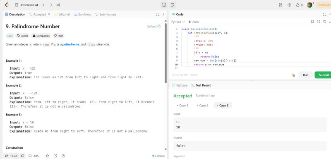
Task: Click the AI assistant icon beside Run
Action: coord(293,75)
